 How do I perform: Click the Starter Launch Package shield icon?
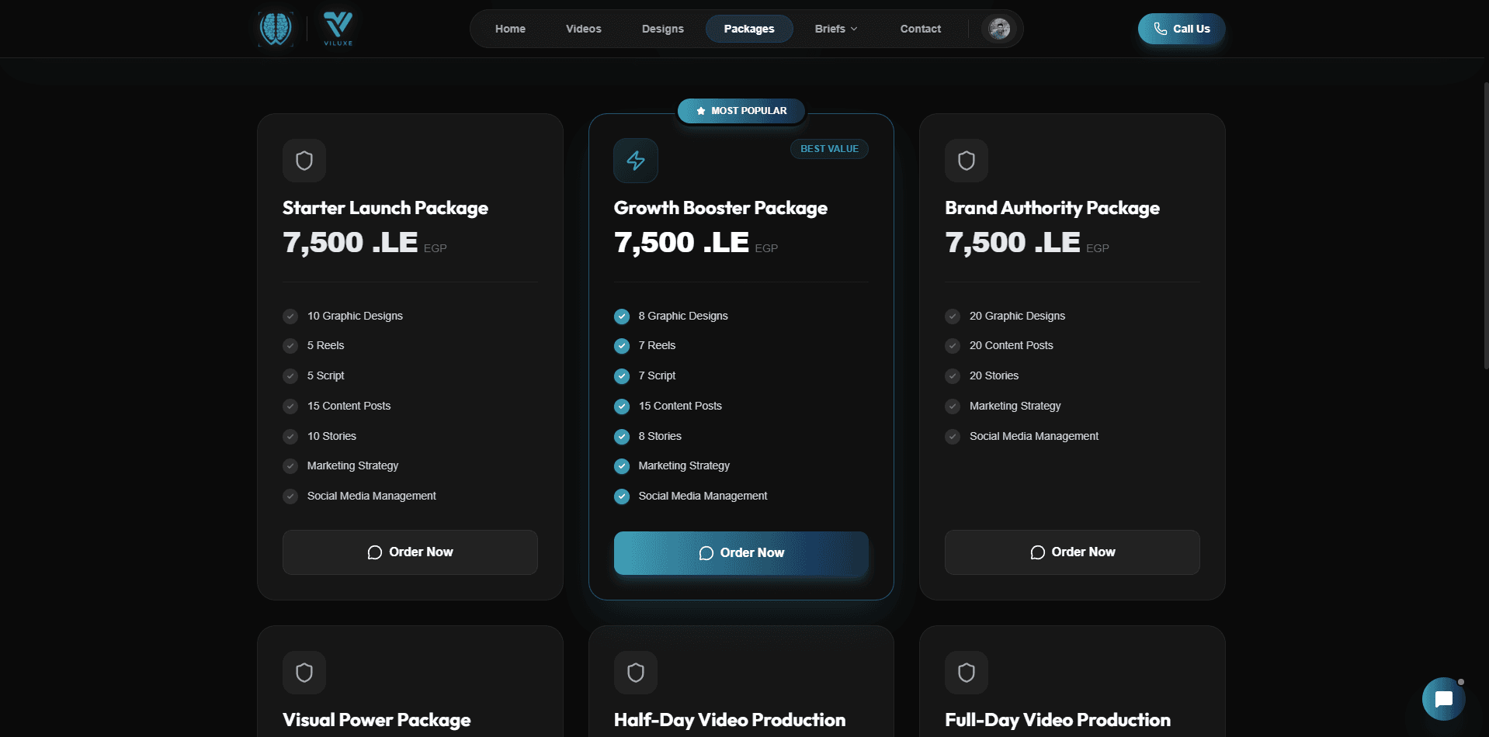[x=304, y=161]
